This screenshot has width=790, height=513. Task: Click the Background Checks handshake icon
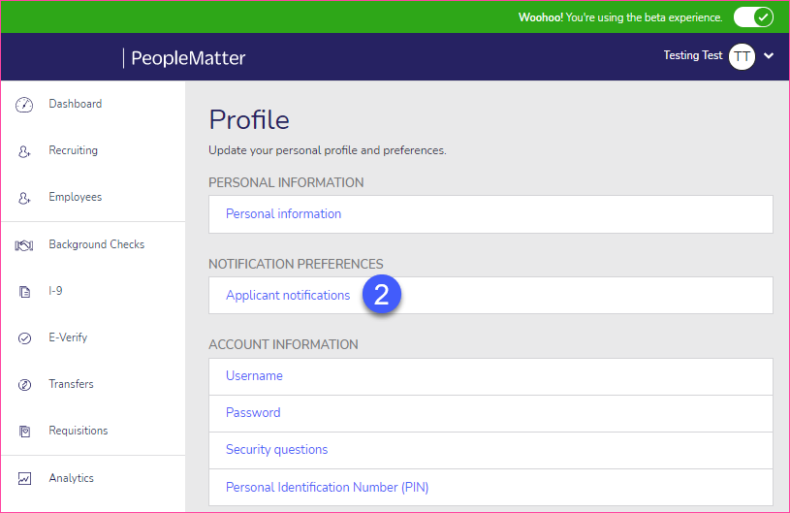click(24, 245)
